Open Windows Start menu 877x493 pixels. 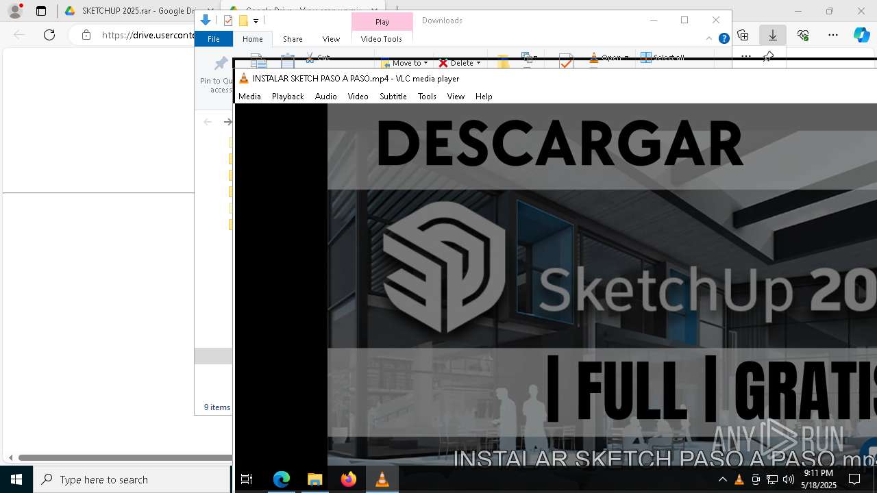pos(16,479)
